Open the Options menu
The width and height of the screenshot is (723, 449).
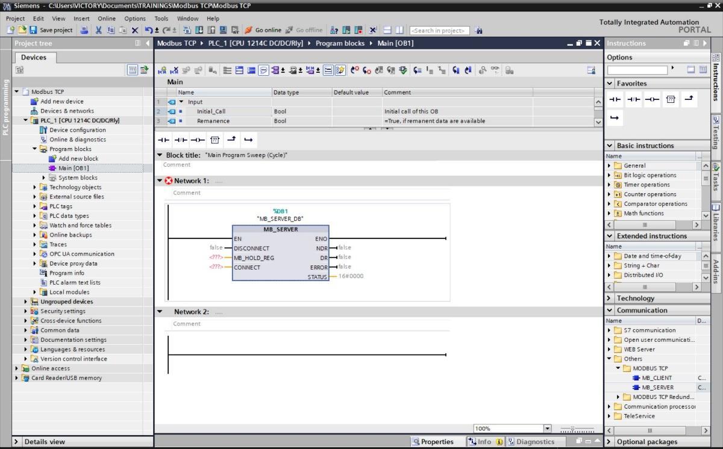coord(135,19)
